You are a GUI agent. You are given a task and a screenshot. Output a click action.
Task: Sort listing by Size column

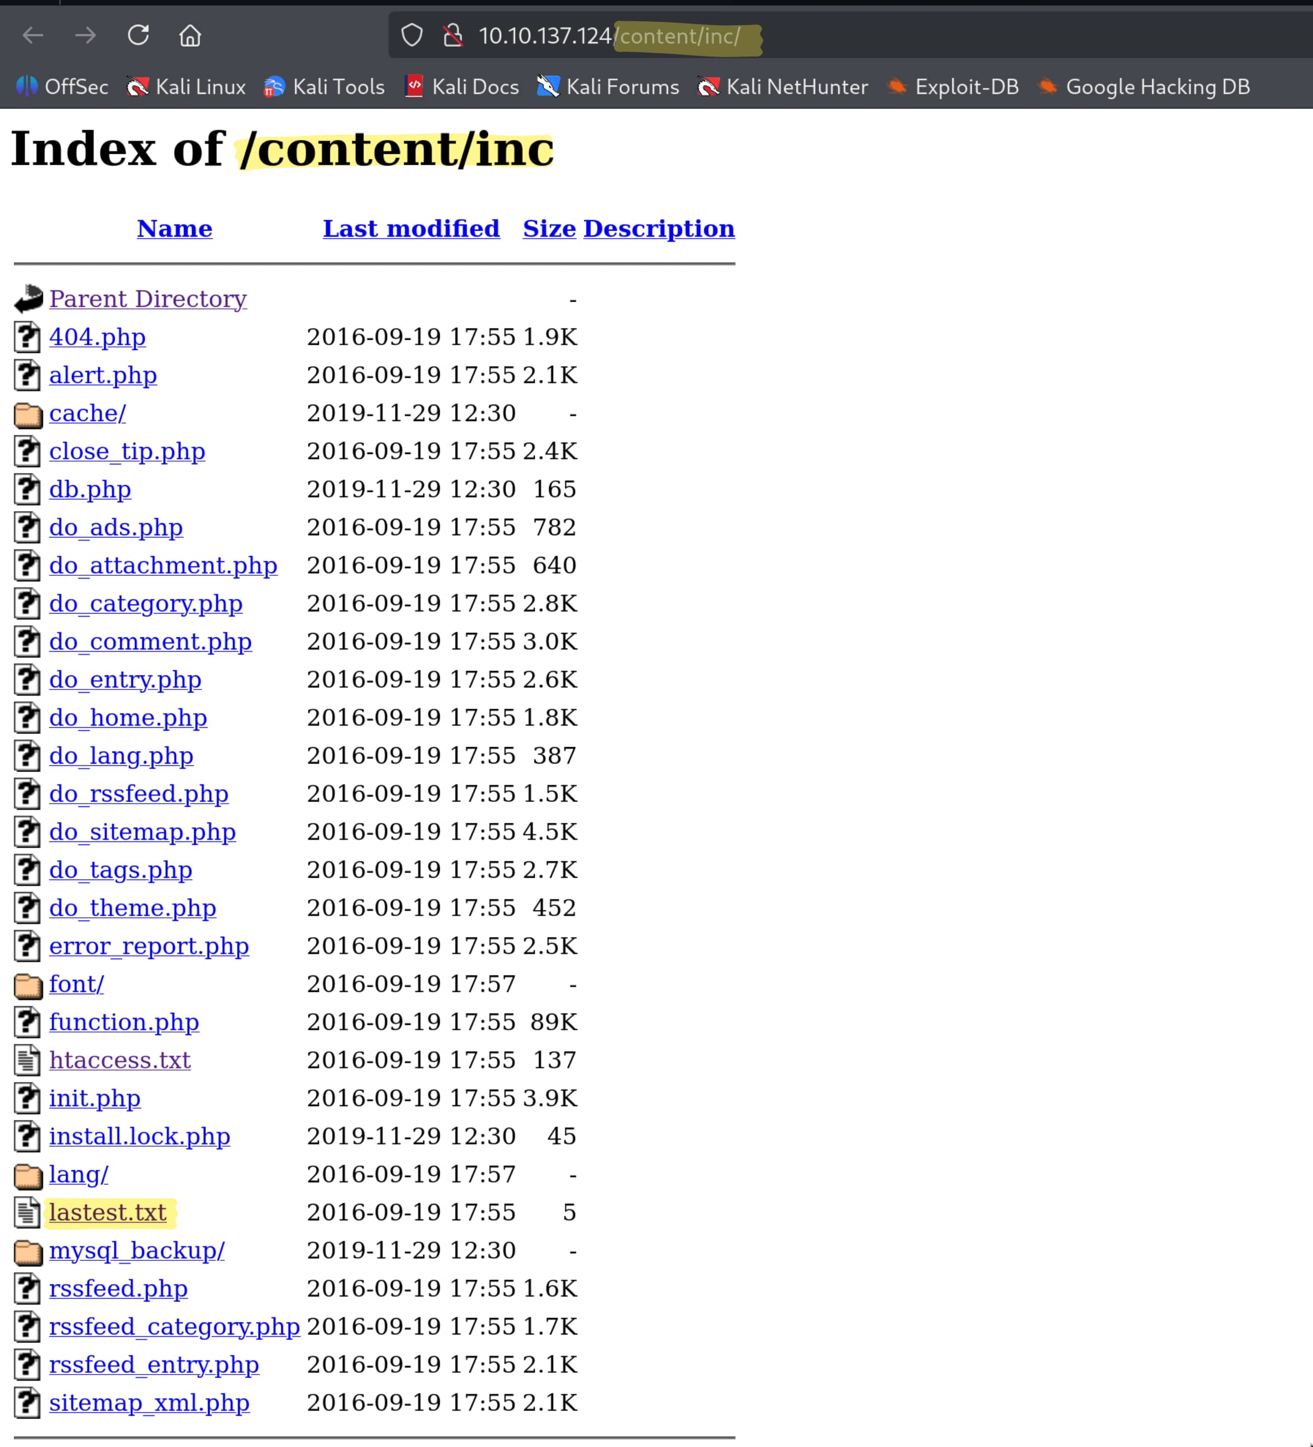click(548, 228)
